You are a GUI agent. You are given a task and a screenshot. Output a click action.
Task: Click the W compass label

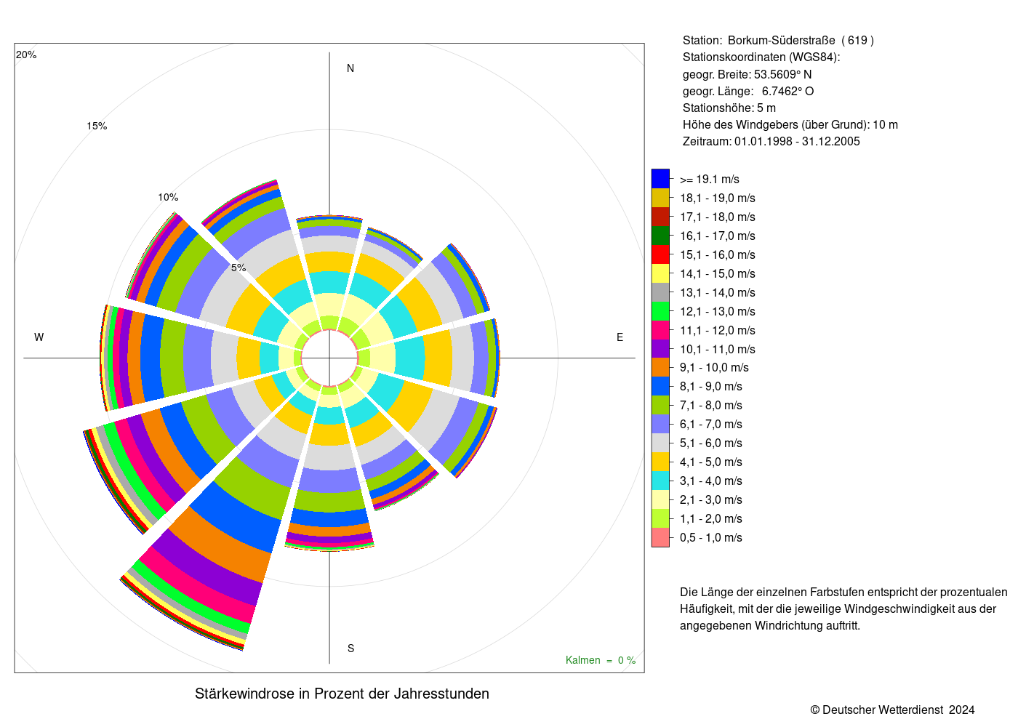coord(39,337)
